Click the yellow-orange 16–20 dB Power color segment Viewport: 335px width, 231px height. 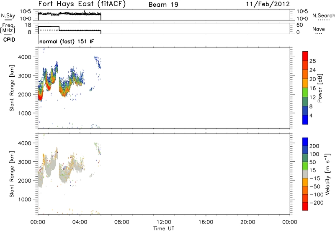305,83
